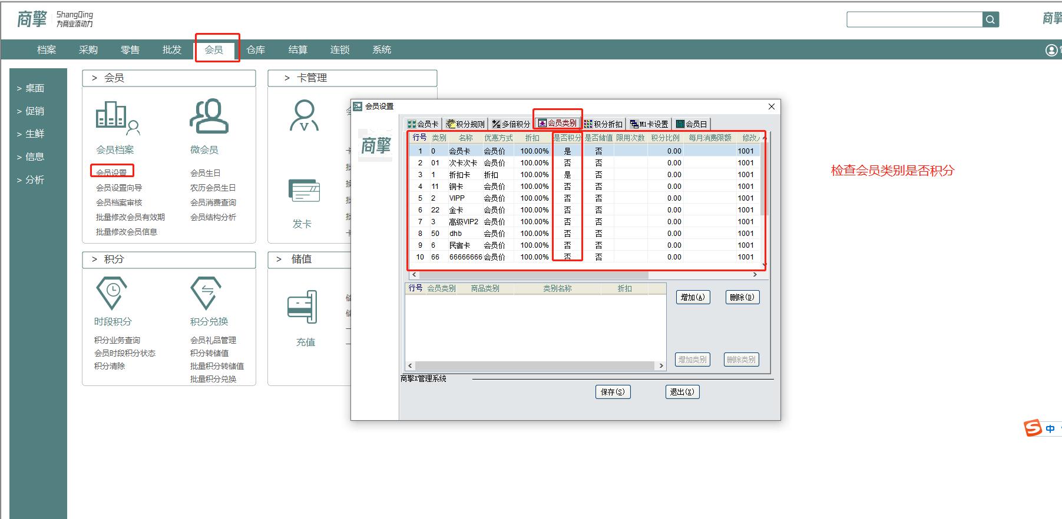
Task: Open the 积分清除 link
Action: pyautogui.click(x=110, y=366)
